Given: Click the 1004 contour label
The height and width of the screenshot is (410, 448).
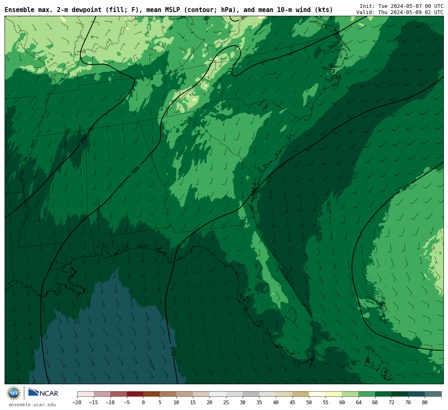Looking at the screenshot, I should coord(83,139).
